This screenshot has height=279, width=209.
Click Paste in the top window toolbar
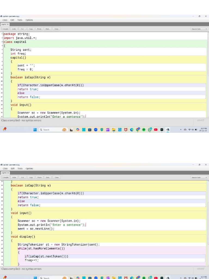click(x=39, y=29)
